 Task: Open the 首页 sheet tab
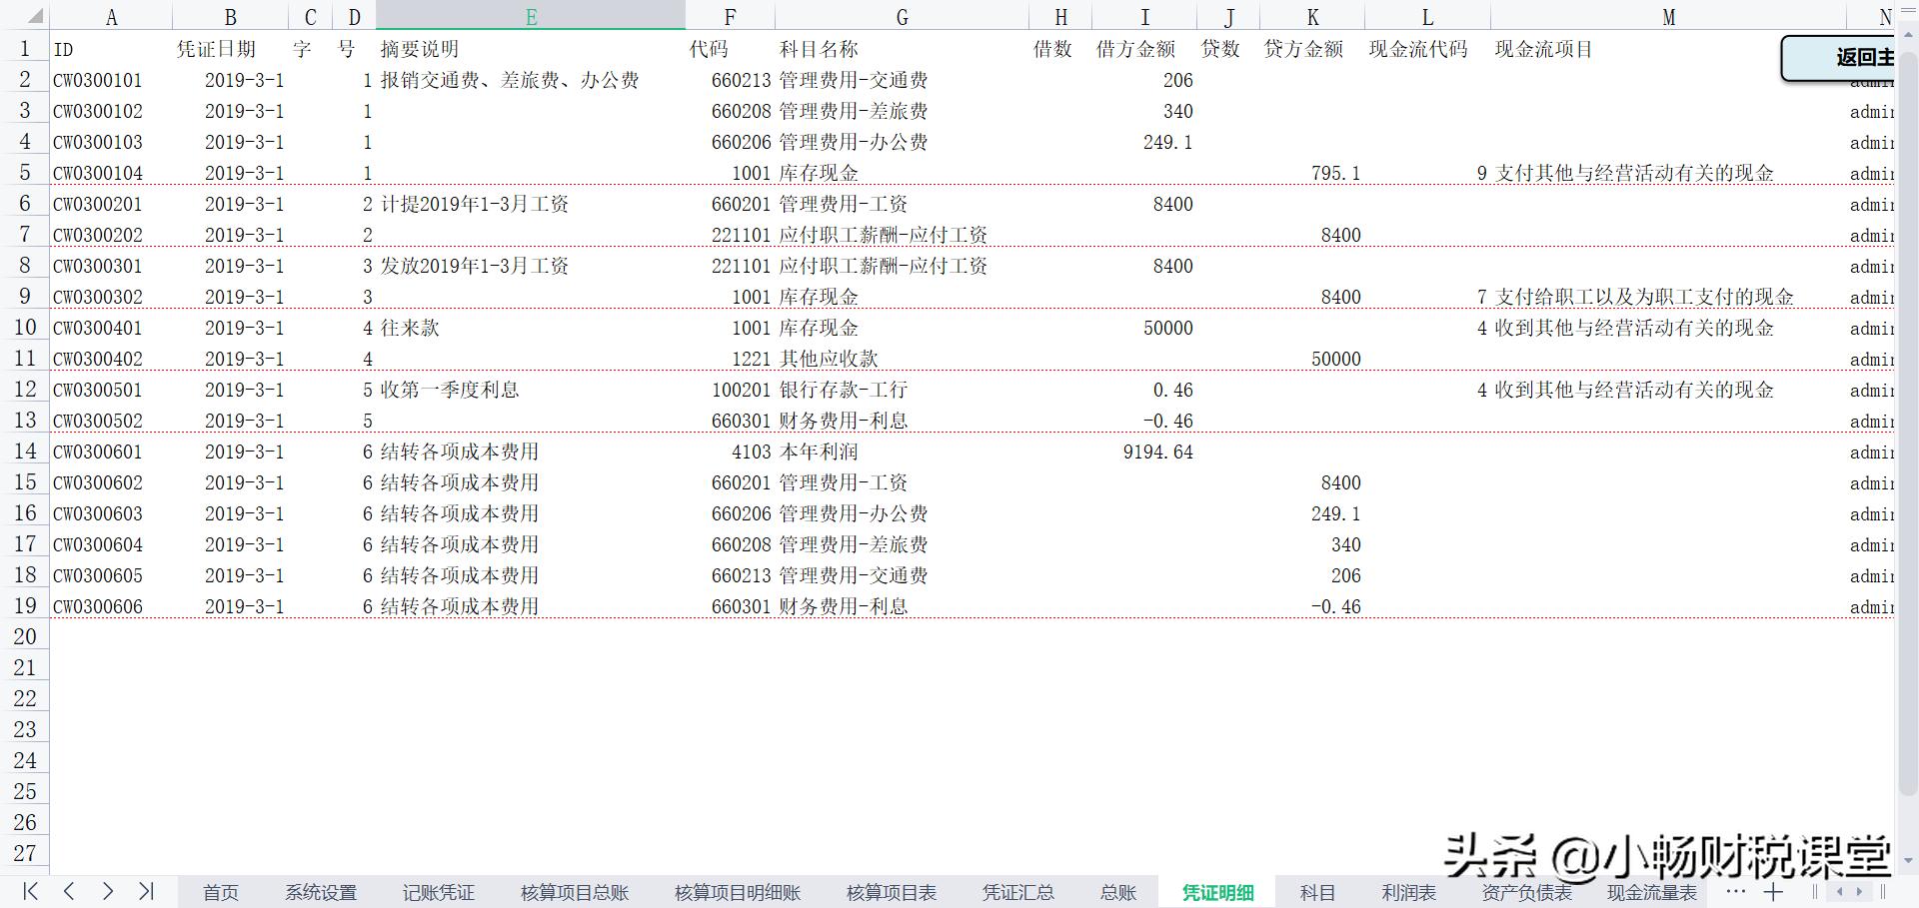(221, 892)
